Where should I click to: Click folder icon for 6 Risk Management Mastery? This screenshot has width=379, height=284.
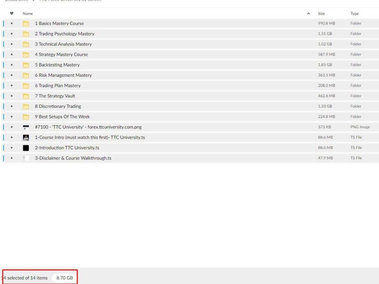pos(26,75)
